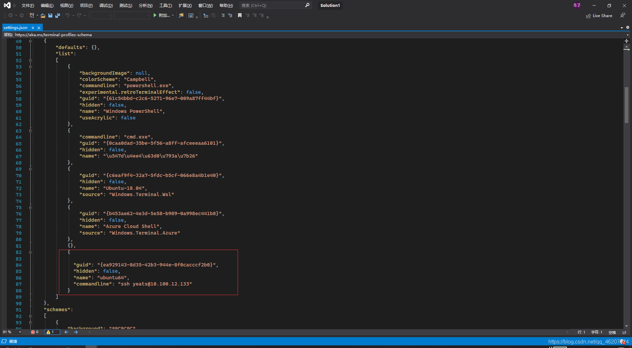Click the scroll down arrow of the editor
Viewport: 632px width, 348px height.
tap(626, 326)
